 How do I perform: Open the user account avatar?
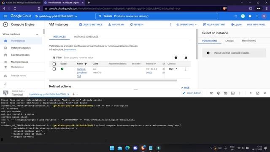tap(264, 16)
